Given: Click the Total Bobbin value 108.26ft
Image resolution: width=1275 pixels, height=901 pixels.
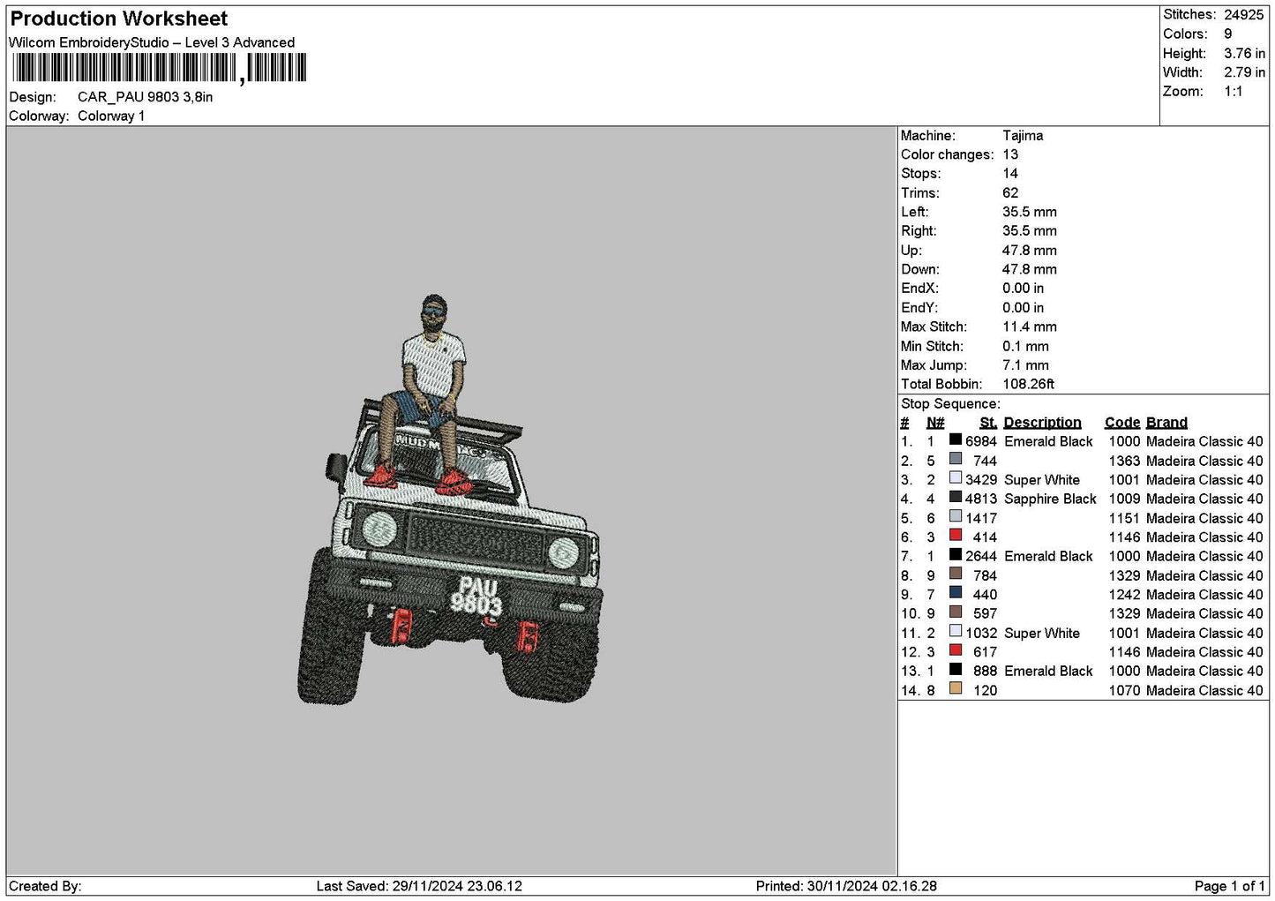Looking at the screenshot, I should pos(1029,384).
